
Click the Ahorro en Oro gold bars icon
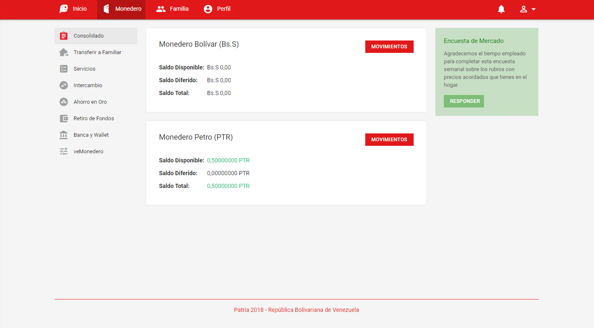click(x=64, y=102)
